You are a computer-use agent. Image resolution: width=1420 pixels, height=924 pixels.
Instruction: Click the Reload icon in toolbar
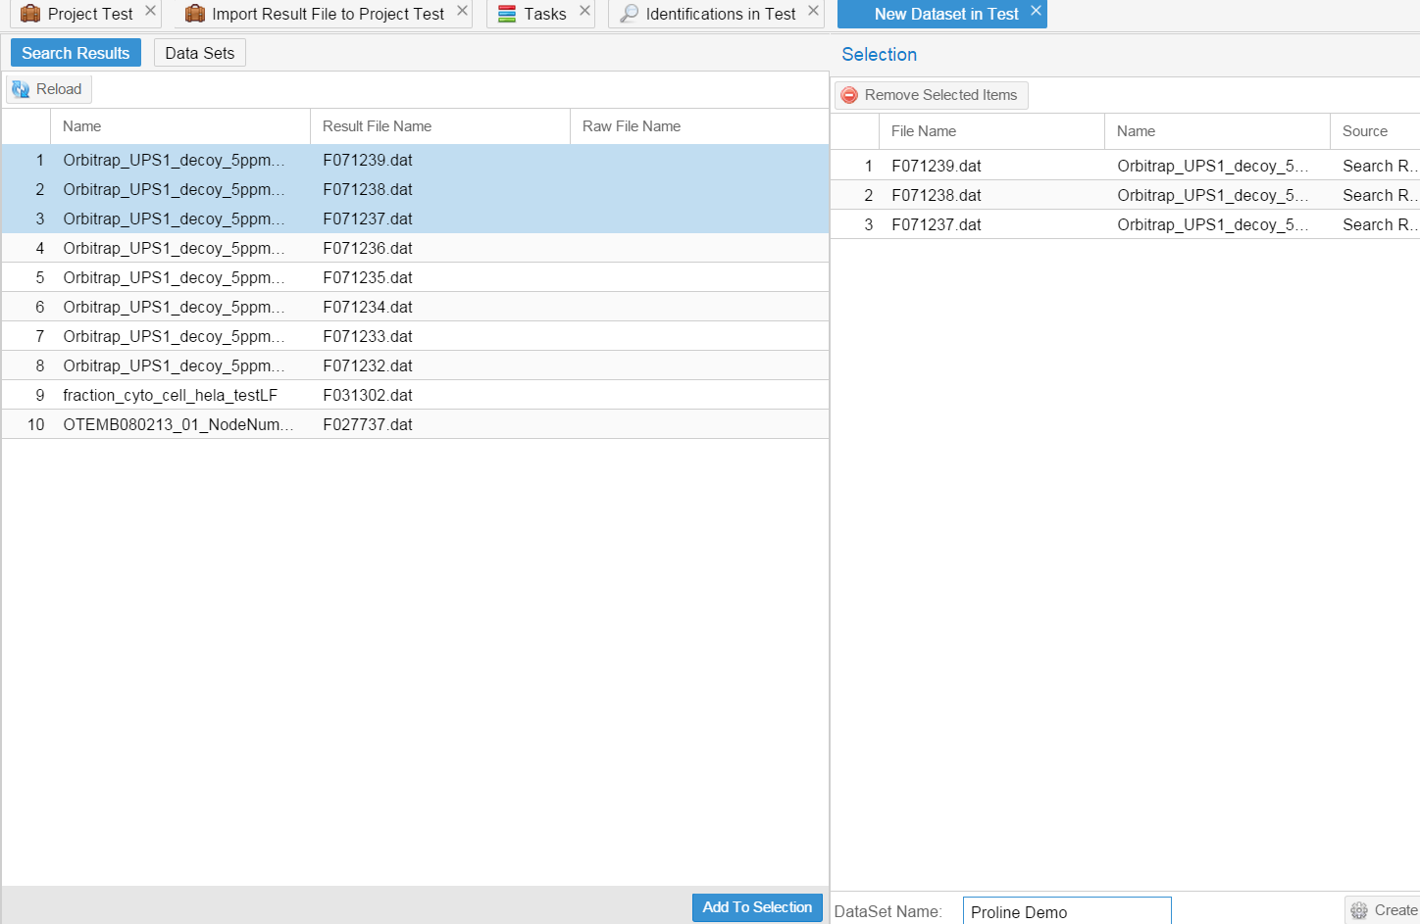coord(21,89)
